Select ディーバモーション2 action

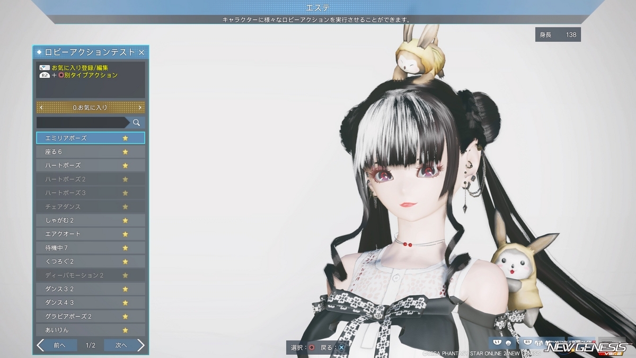point(91,275)
